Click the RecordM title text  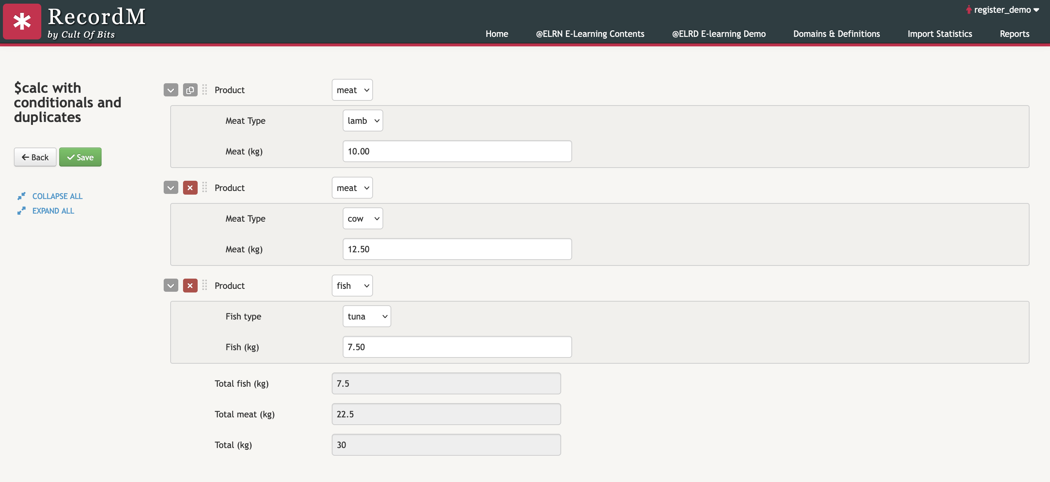[96, 17]
